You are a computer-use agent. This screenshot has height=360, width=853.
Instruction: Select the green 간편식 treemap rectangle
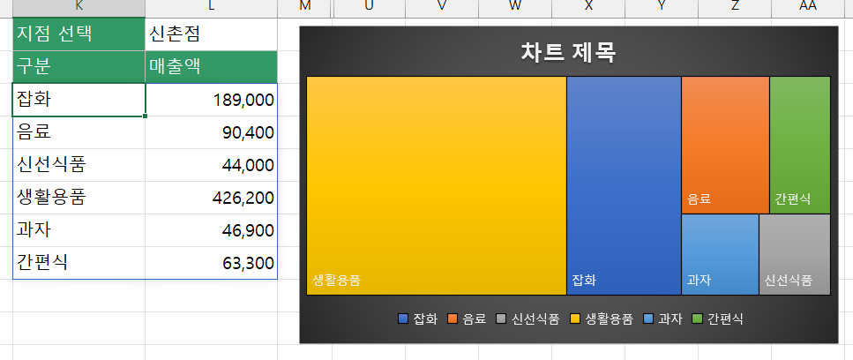(x=800, y=145)
